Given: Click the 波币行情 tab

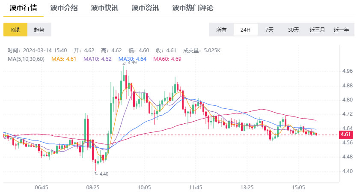Looking at the screenshot, I should coord(23,8).
